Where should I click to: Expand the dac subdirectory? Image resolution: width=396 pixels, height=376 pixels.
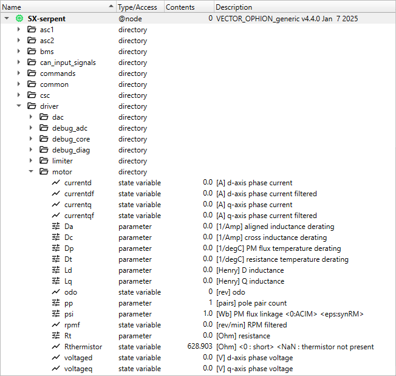31,117
